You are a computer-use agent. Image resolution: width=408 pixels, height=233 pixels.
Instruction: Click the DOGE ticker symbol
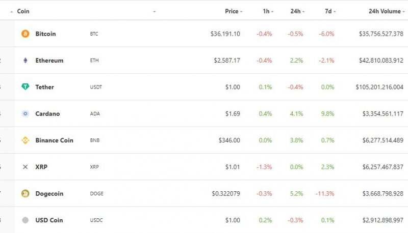point(96,193)
